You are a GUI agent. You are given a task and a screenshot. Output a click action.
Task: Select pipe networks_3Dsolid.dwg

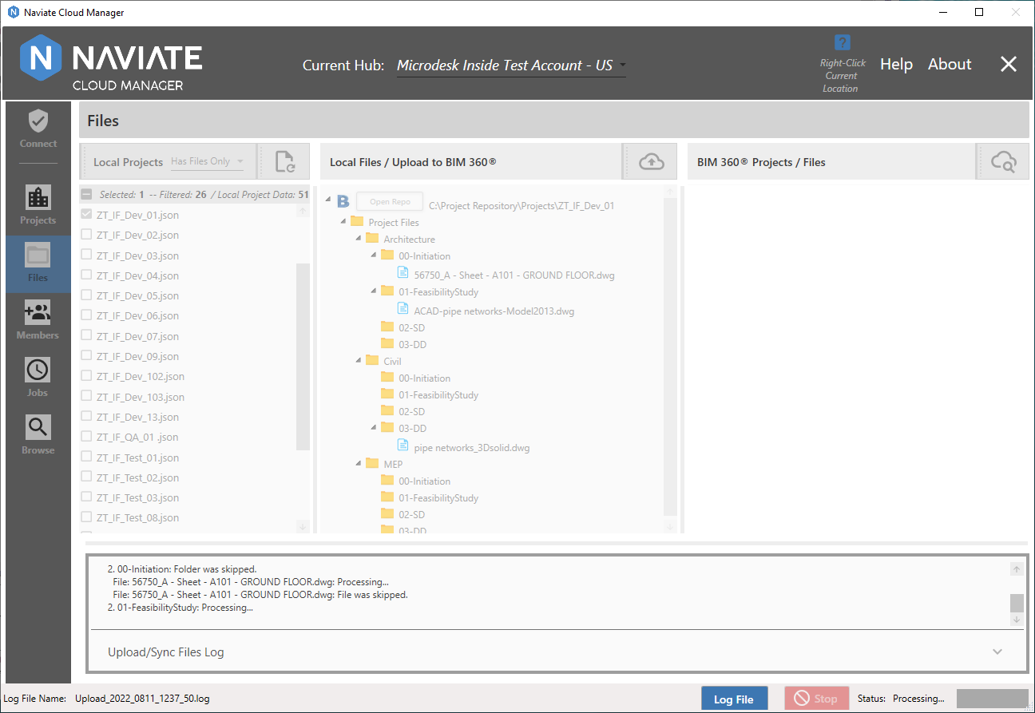472,447
